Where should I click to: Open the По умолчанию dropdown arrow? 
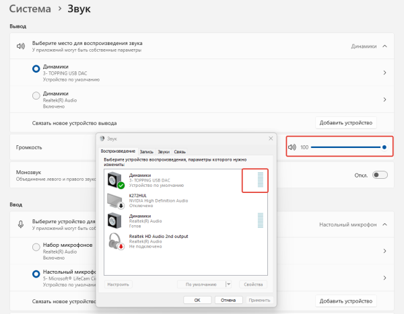[228, 284]
